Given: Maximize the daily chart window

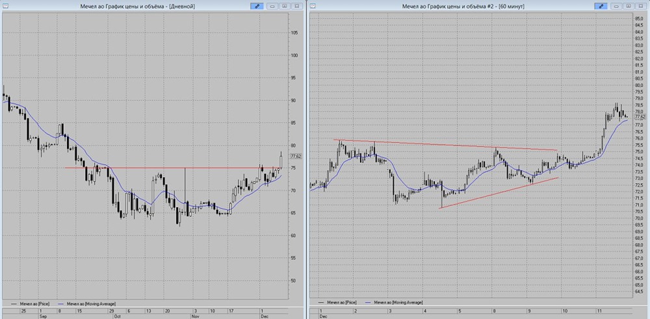Looking at the screenshot, I should [x=285, y=6].
